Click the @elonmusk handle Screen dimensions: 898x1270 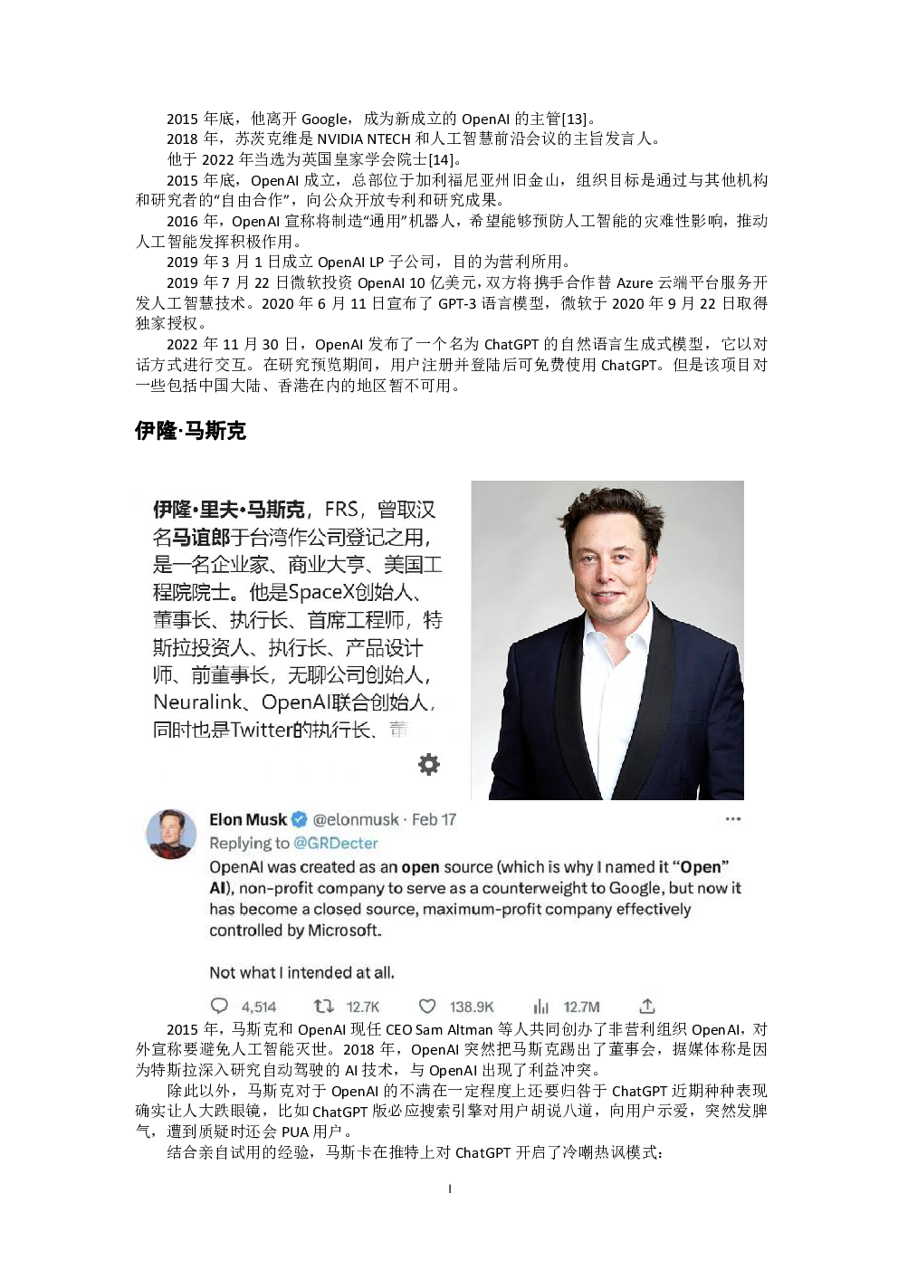356,819
